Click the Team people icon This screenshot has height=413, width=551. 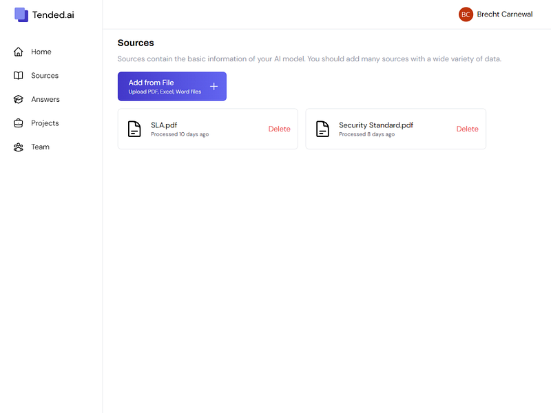tap(19, 147)
